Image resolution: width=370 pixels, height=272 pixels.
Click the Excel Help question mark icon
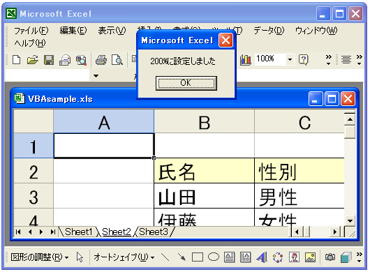(x=303, y=59)
